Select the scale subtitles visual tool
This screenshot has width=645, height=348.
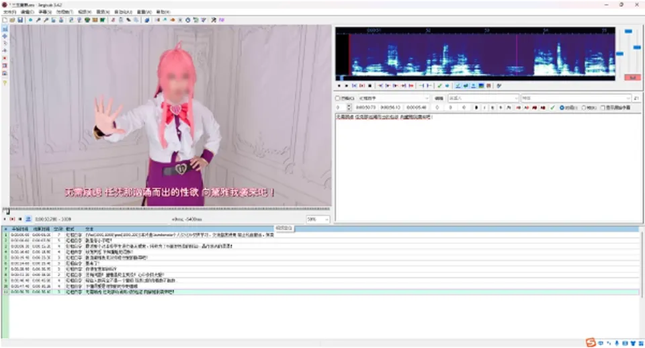pos(5,58)
